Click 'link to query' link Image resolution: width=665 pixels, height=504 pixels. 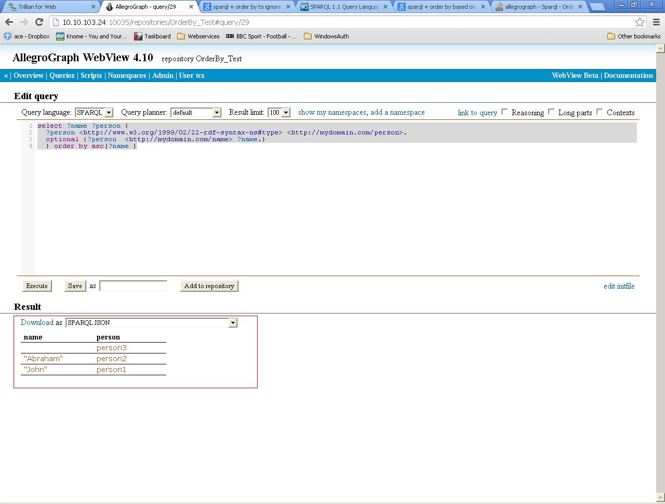pyautogui.click(x=477, y=113)
